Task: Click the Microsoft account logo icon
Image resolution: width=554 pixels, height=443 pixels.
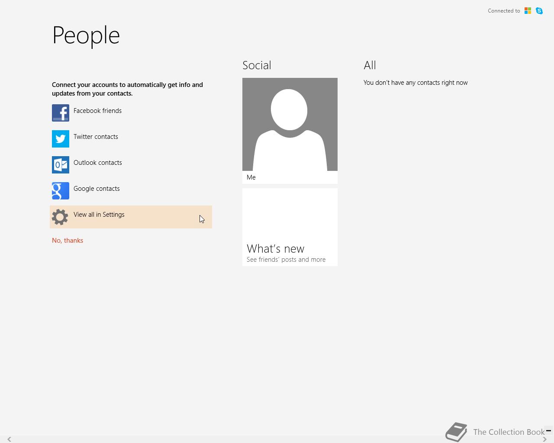Action: tap(528, 11)
